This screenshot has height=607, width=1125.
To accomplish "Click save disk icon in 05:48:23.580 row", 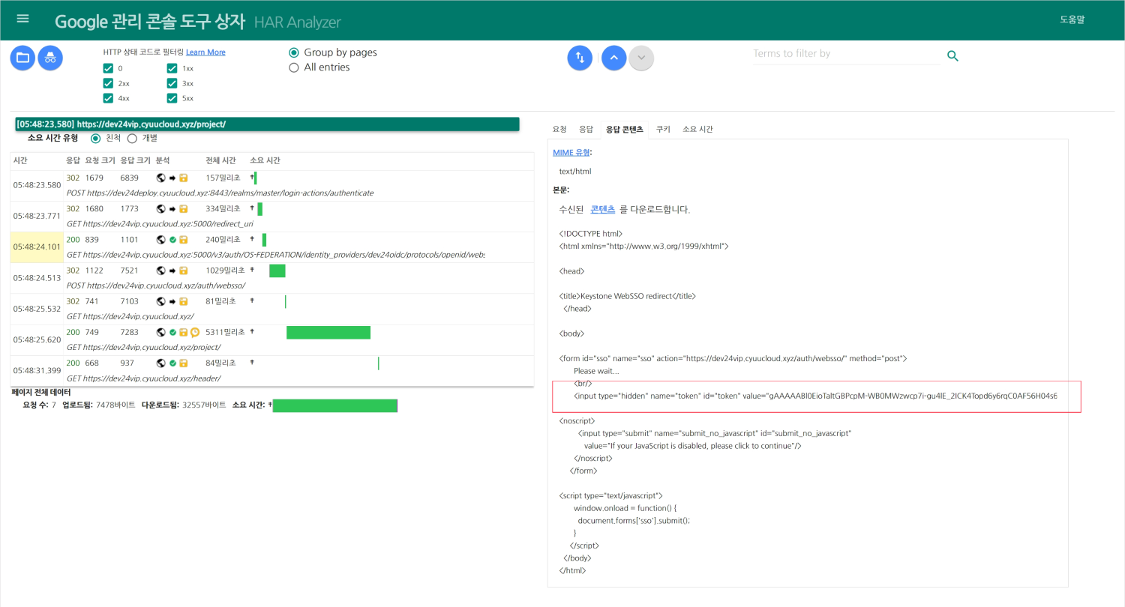I will [x=183, y=178].
